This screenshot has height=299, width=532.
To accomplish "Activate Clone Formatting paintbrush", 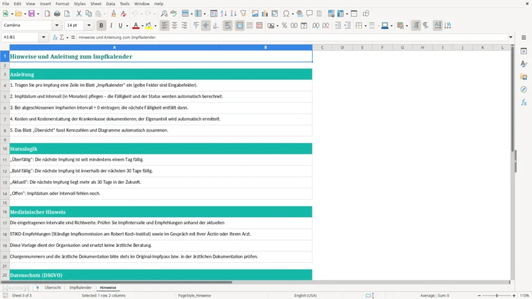I will point(114,13).
